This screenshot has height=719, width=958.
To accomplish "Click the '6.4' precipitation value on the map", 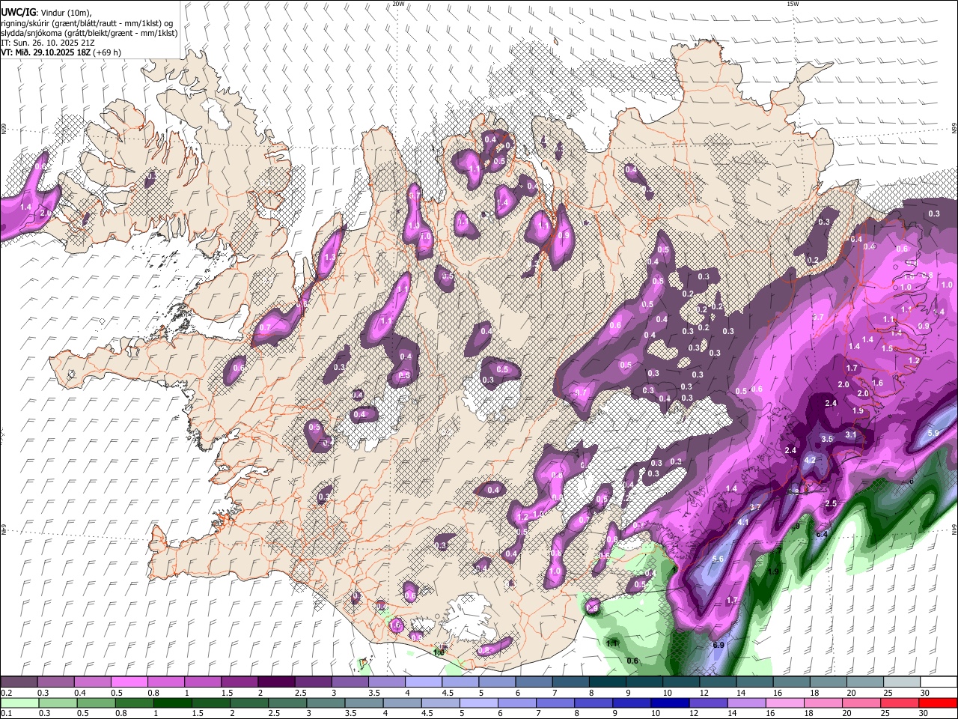I will (821, 534).
